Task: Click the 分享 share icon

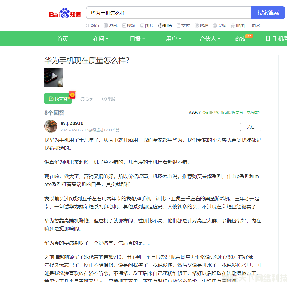Action: (87, 99)
